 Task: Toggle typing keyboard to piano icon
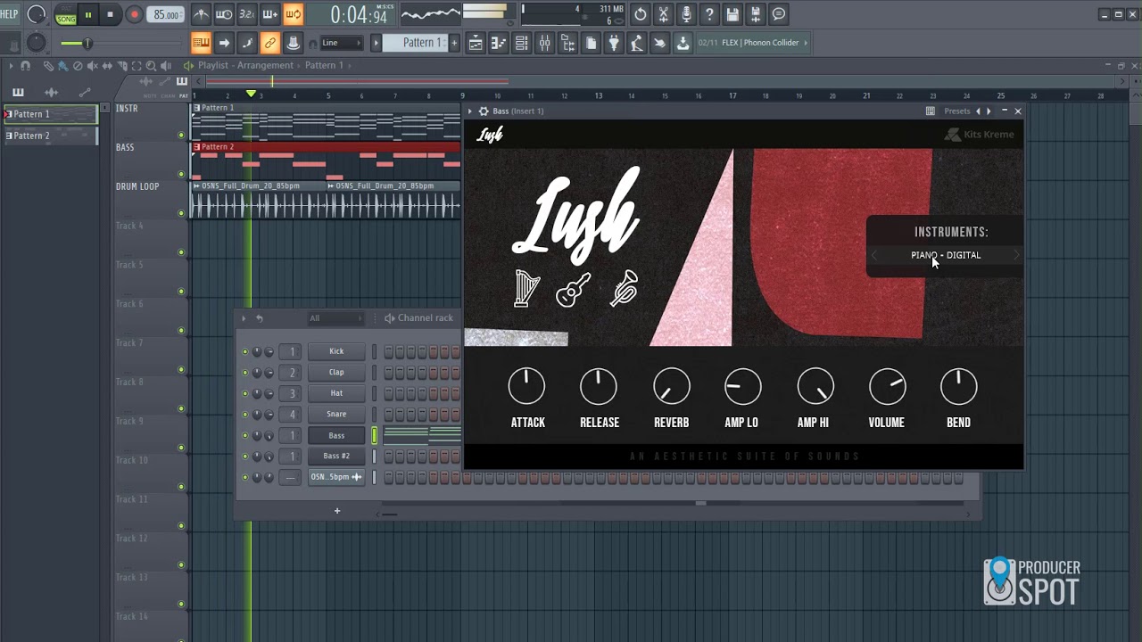201,43
